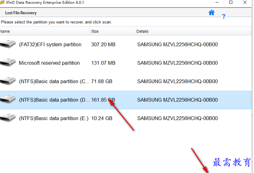Click the drive icon for Microsoft reserved partition
Image resolution: width=254 pixels, height=173 pixels.
pyautogui.click(x=8, y=63)
